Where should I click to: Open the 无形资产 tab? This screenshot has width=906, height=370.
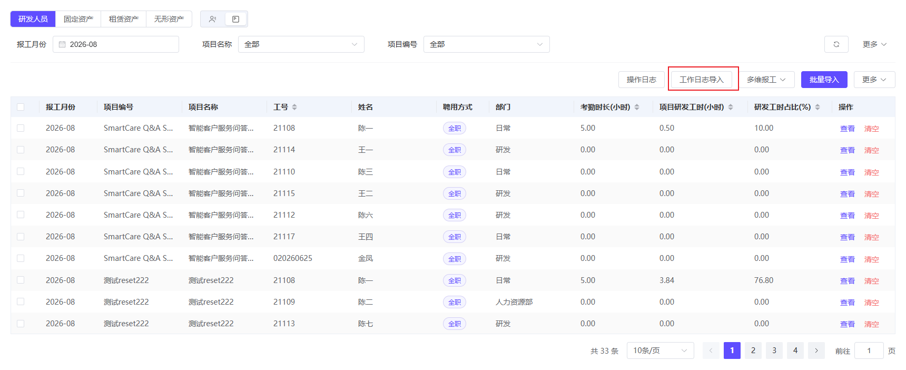coord(169,19)
